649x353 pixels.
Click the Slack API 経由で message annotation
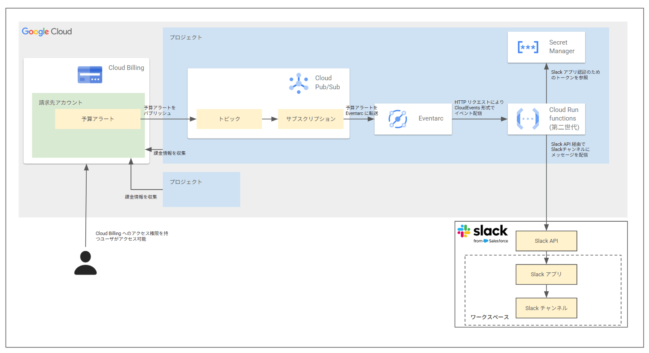click(x=570, y=150)
